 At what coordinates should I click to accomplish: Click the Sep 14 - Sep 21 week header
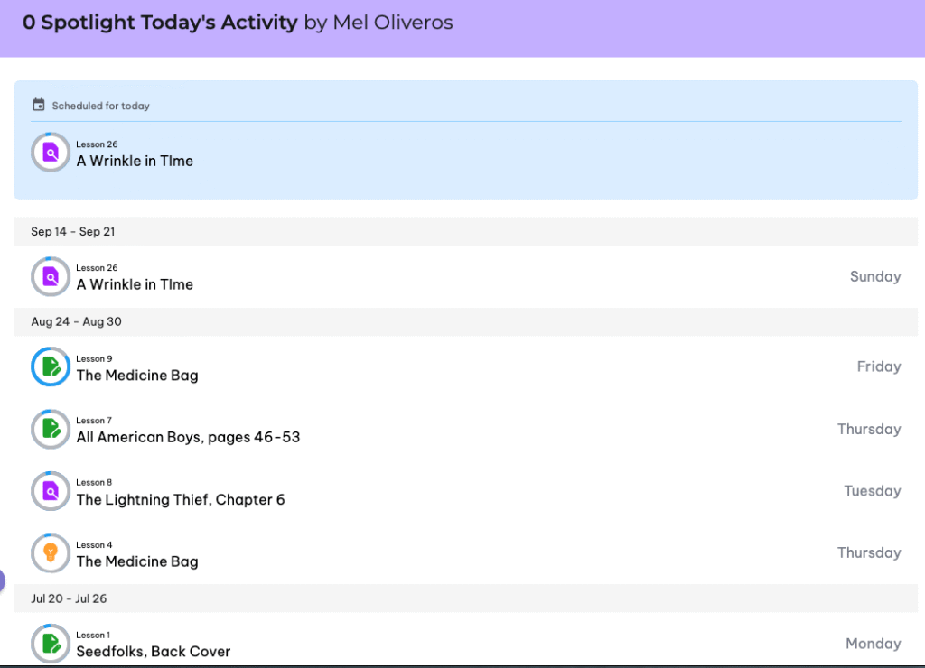(73, 231)
